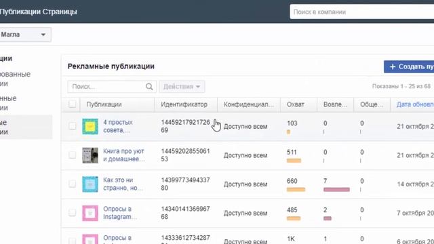Open thumbnail of '4 простых совета' post
The width and height of the screenshot is (434, 244).
click(90, 127)
